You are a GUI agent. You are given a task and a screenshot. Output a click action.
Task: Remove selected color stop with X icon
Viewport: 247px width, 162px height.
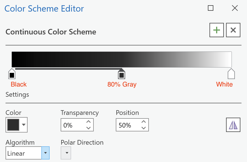pos(233,30)
